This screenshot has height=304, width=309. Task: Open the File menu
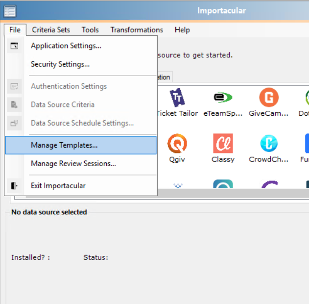[15, 30]
